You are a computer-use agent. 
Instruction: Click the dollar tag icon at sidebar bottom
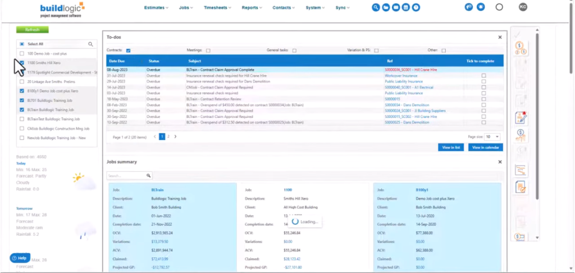519,237
